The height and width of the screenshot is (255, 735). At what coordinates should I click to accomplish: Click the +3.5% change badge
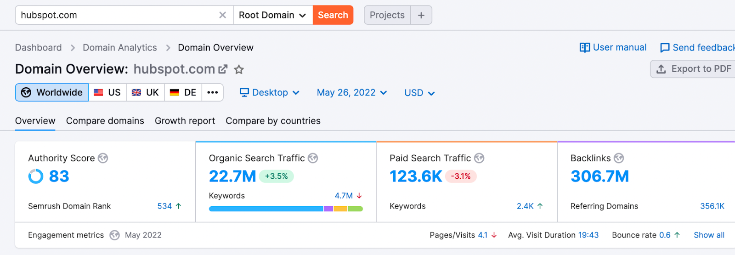pos(277,176)
